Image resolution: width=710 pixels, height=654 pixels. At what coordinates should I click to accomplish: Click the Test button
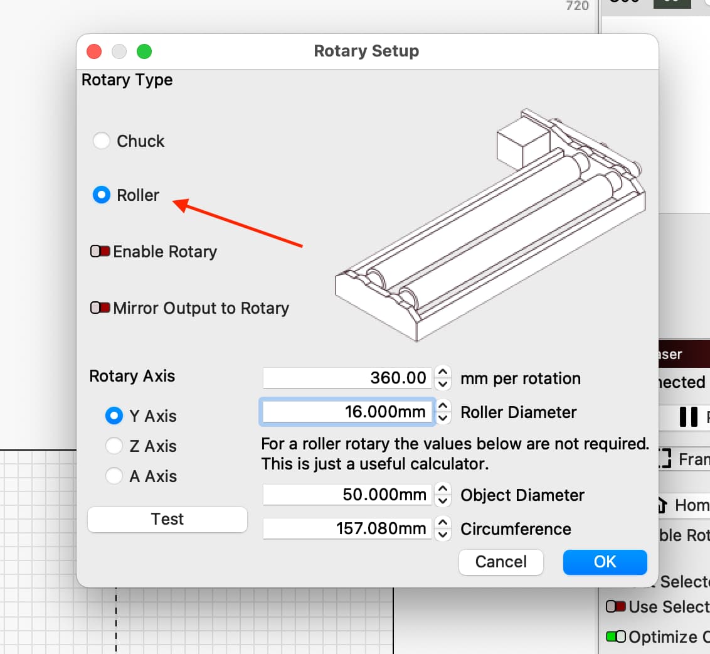click(x=167, y=520)
